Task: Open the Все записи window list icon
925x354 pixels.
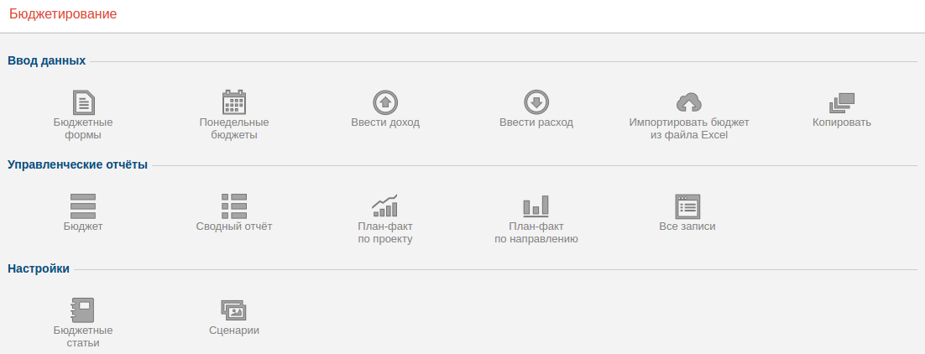Action: coord(687,206)
